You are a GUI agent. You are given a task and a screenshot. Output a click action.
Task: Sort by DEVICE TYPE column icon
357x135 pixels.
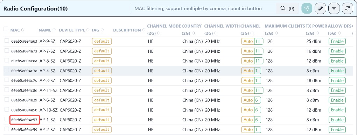coord(87,30)
